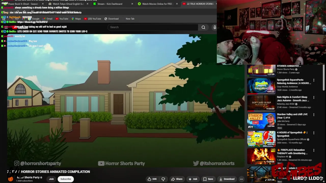Open the Stardew Valley LIVE thumbnail
Screen dimensions: 326x183
click(x=261, y=120)
